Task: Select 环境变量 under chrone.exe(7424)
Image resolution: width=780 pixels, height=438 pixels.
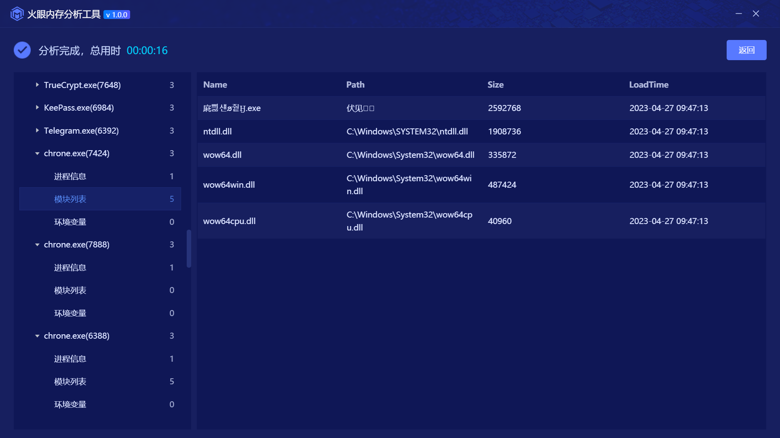Action: pyautogui.click(x=70, y=222)
